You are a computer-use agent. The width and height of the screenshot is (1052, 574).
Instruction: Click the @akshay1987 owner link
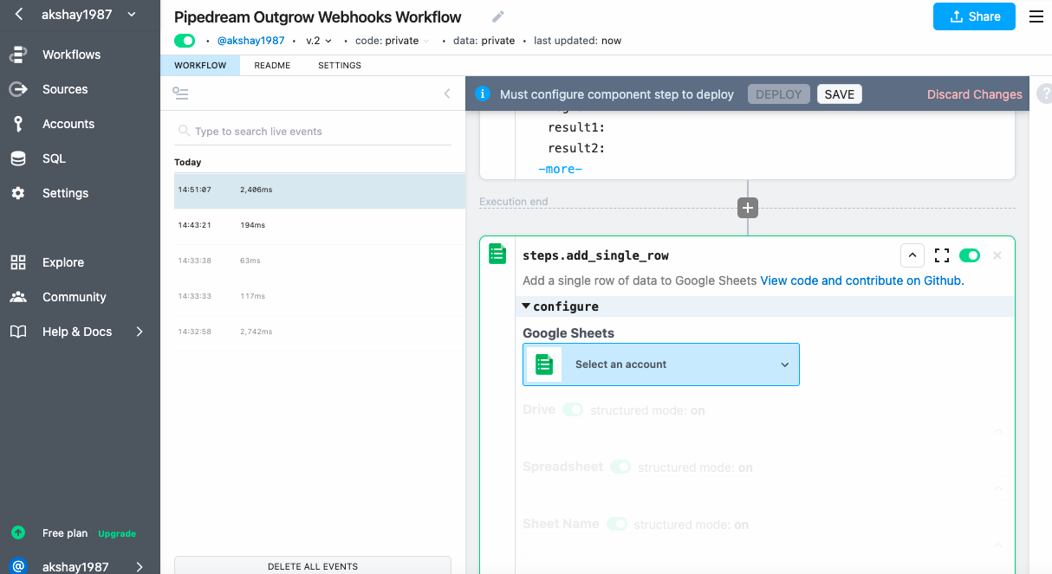[x=250, y=41]
